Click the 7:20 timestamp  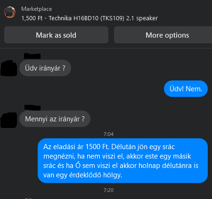(x=108, y=190)
